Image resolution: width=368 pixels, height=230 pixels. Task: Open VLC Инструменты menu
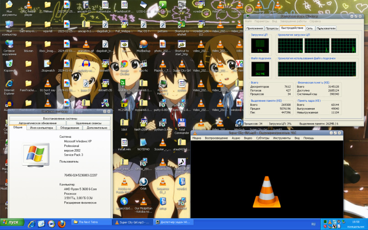(x=282, y=138)
